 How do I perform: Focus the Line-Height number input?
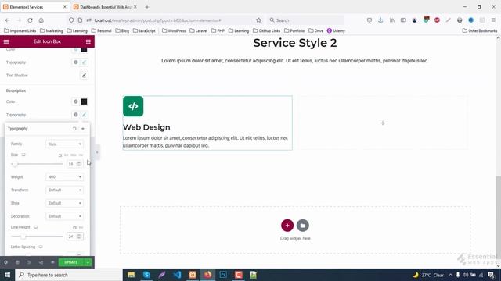pyautogui.click(x=74, y=237)
